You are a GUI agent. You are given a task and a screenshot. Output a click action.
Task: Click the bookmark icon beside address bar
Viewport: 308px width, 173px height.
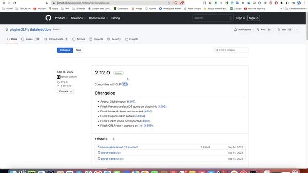47,3
